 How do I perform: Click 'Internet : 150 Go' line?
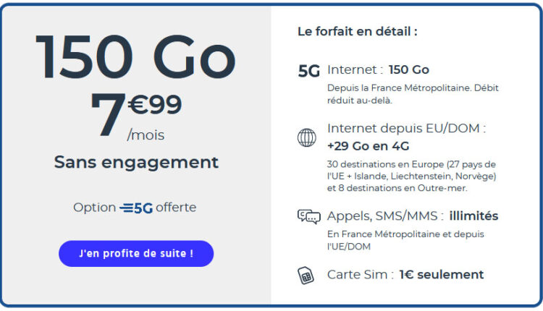point(378,69)
